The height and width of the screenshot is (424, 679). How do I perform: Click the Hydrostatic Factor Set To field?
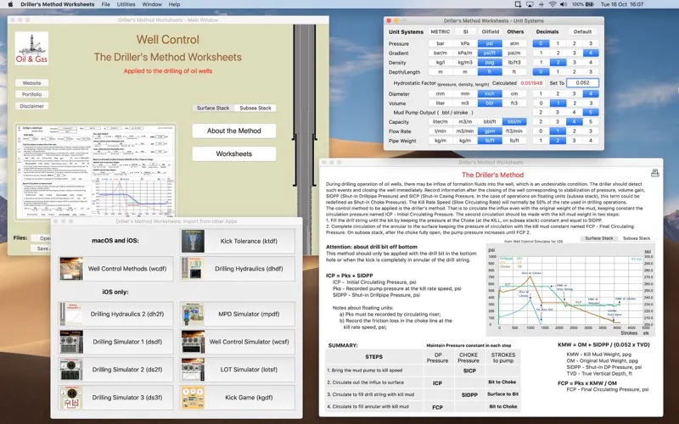582,82
